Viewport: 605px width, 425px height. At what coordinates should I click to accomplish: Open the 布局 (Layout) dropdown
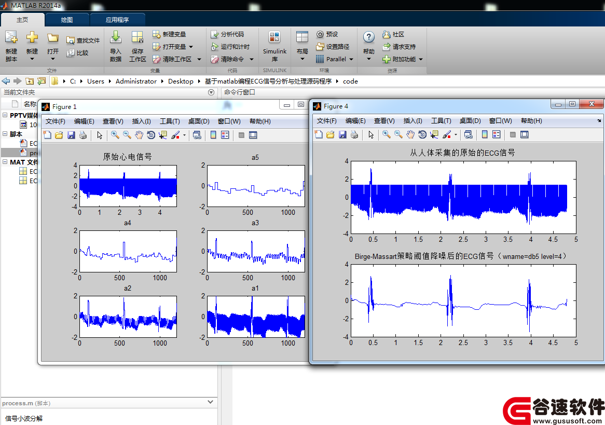coord(302,47)
